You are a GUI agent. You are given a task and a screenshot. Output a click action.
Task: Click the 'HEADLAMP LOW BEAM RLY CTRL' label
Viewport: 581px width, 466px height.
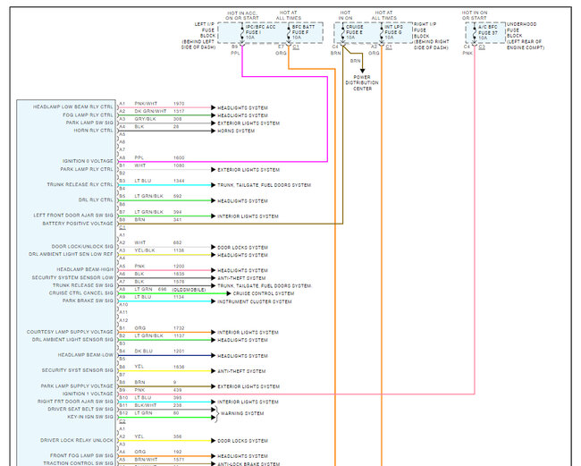(73, 106)
